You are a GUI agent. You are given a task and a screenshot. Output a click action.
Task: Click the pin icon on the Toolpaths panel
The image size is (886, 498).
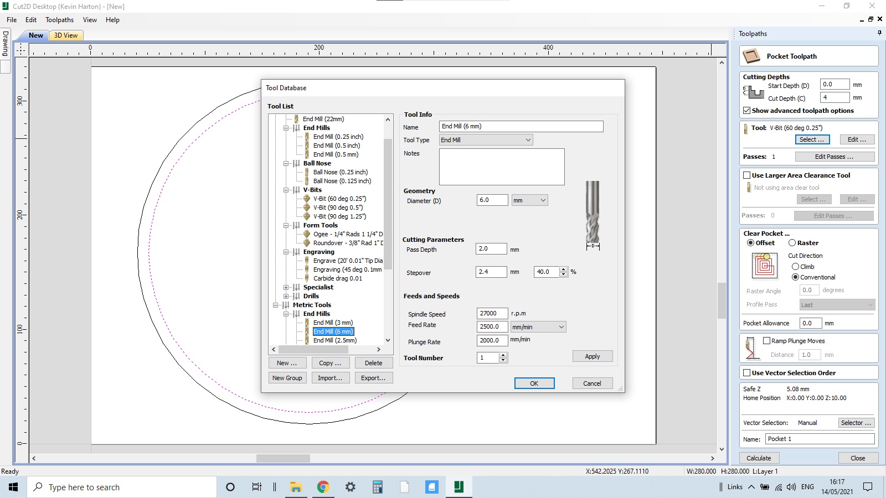[x=879, y=33]
